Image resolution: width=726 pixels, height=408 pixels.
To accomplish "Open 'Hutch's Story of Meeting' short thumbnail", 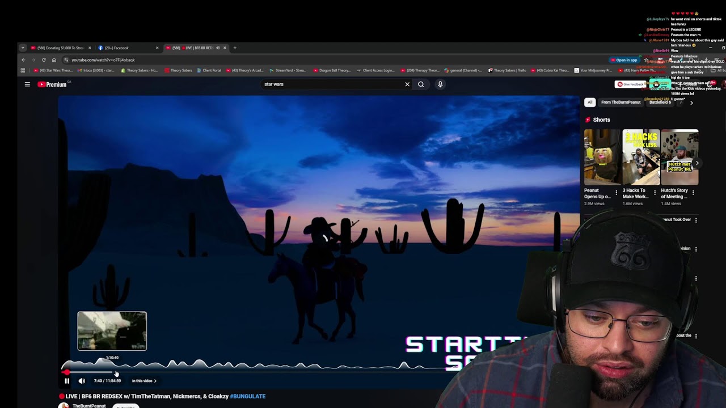I will click(679, 158).
